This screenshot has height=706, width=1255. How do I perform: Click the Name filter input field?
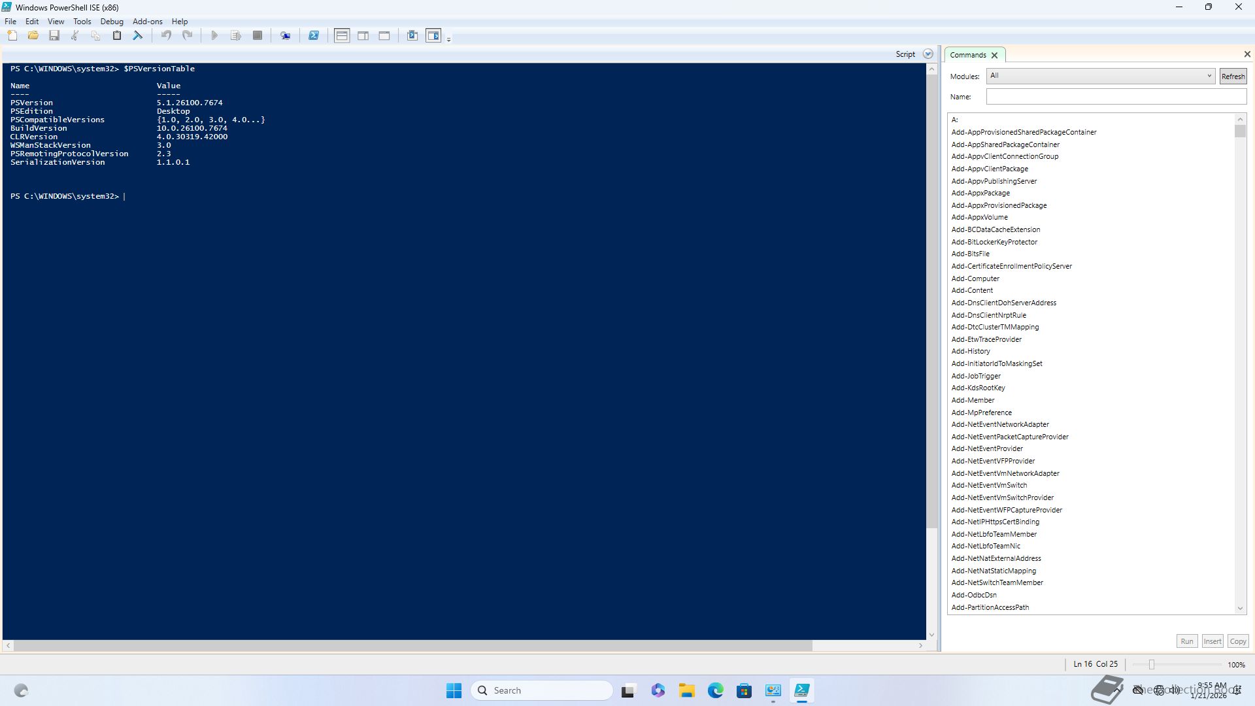[1116, 97]
